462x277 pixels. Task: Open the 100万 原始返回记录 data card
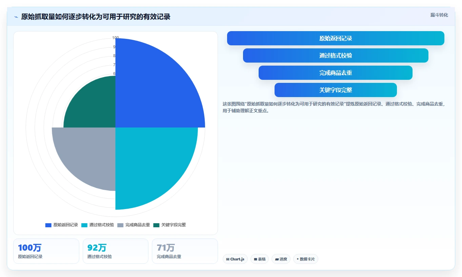coord(46,251)
